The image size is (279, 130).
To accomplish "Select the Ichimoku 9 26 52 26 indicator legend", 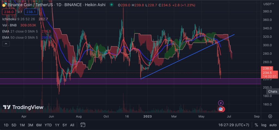I will pos(19,19).
